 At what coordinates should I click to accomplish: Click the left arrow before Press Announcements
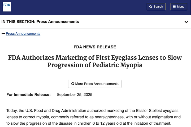coord(3,34)
